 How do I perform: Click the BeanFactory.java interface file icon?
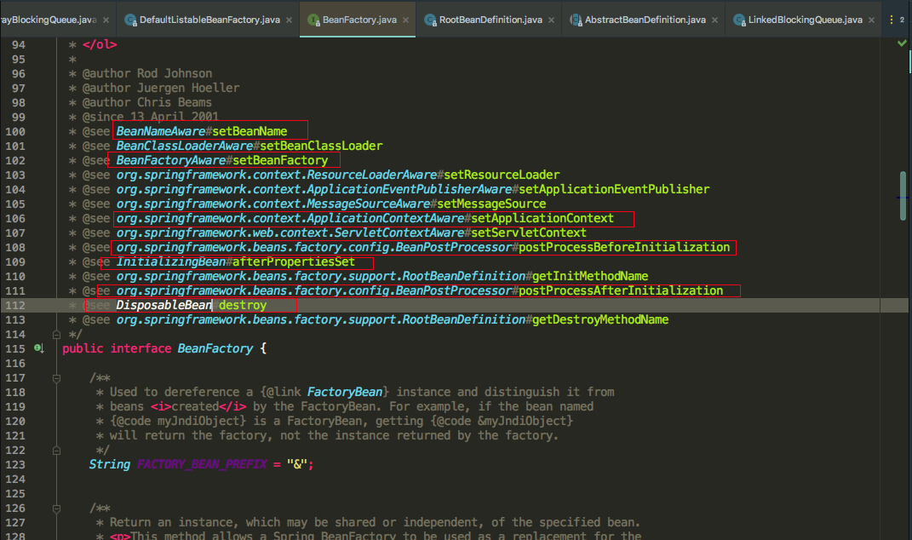(x=313, y=20)
